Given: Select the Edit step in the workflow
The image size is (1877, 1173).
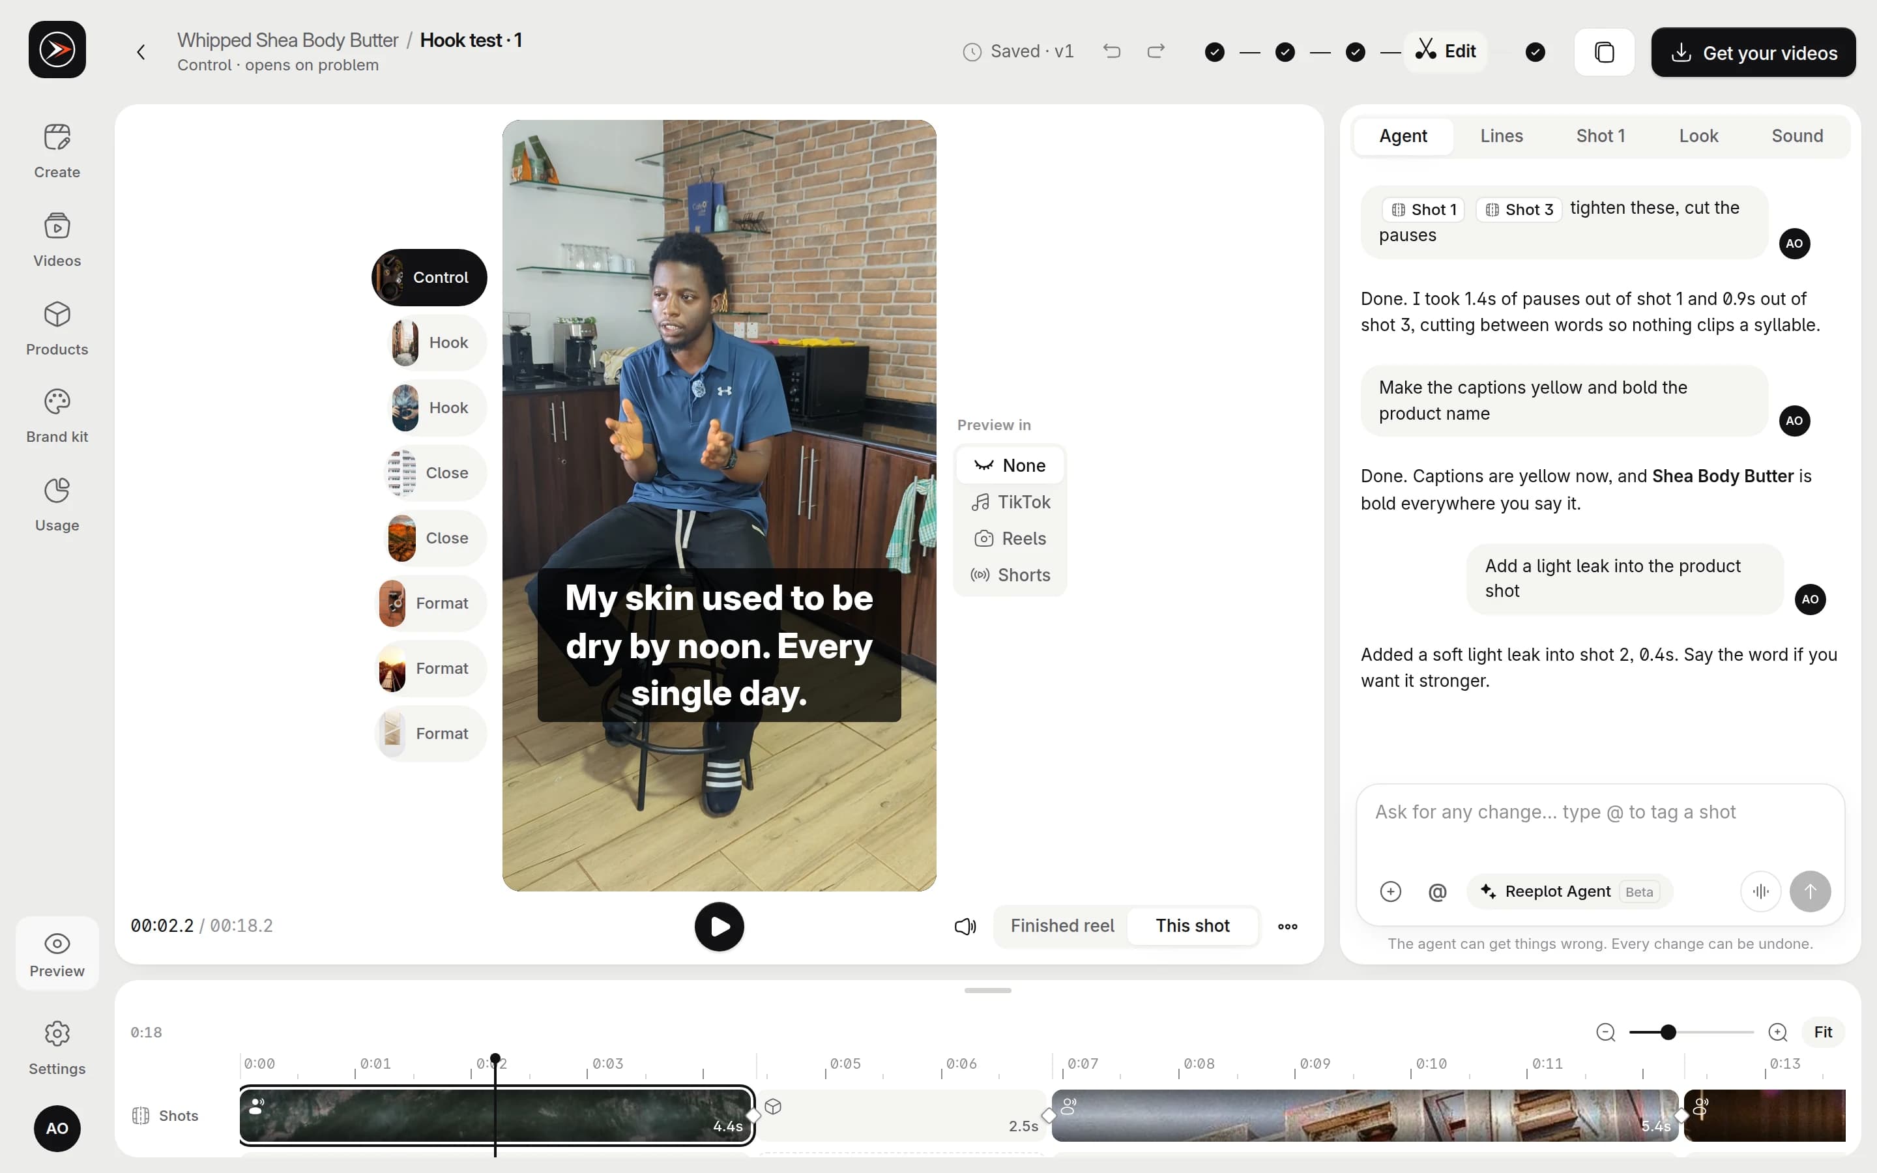Looking at the screenshot, I should (x=1445, y=51).
